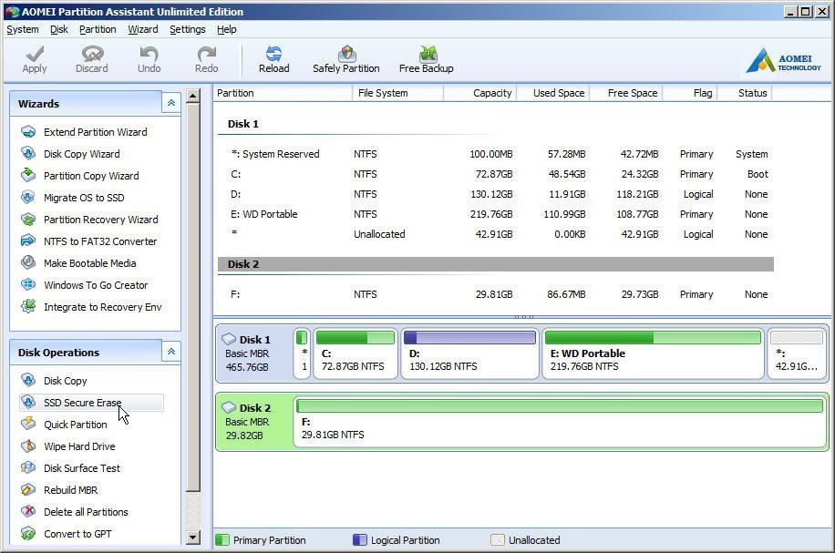Select the F: partition row

click(x=496, y=294)
